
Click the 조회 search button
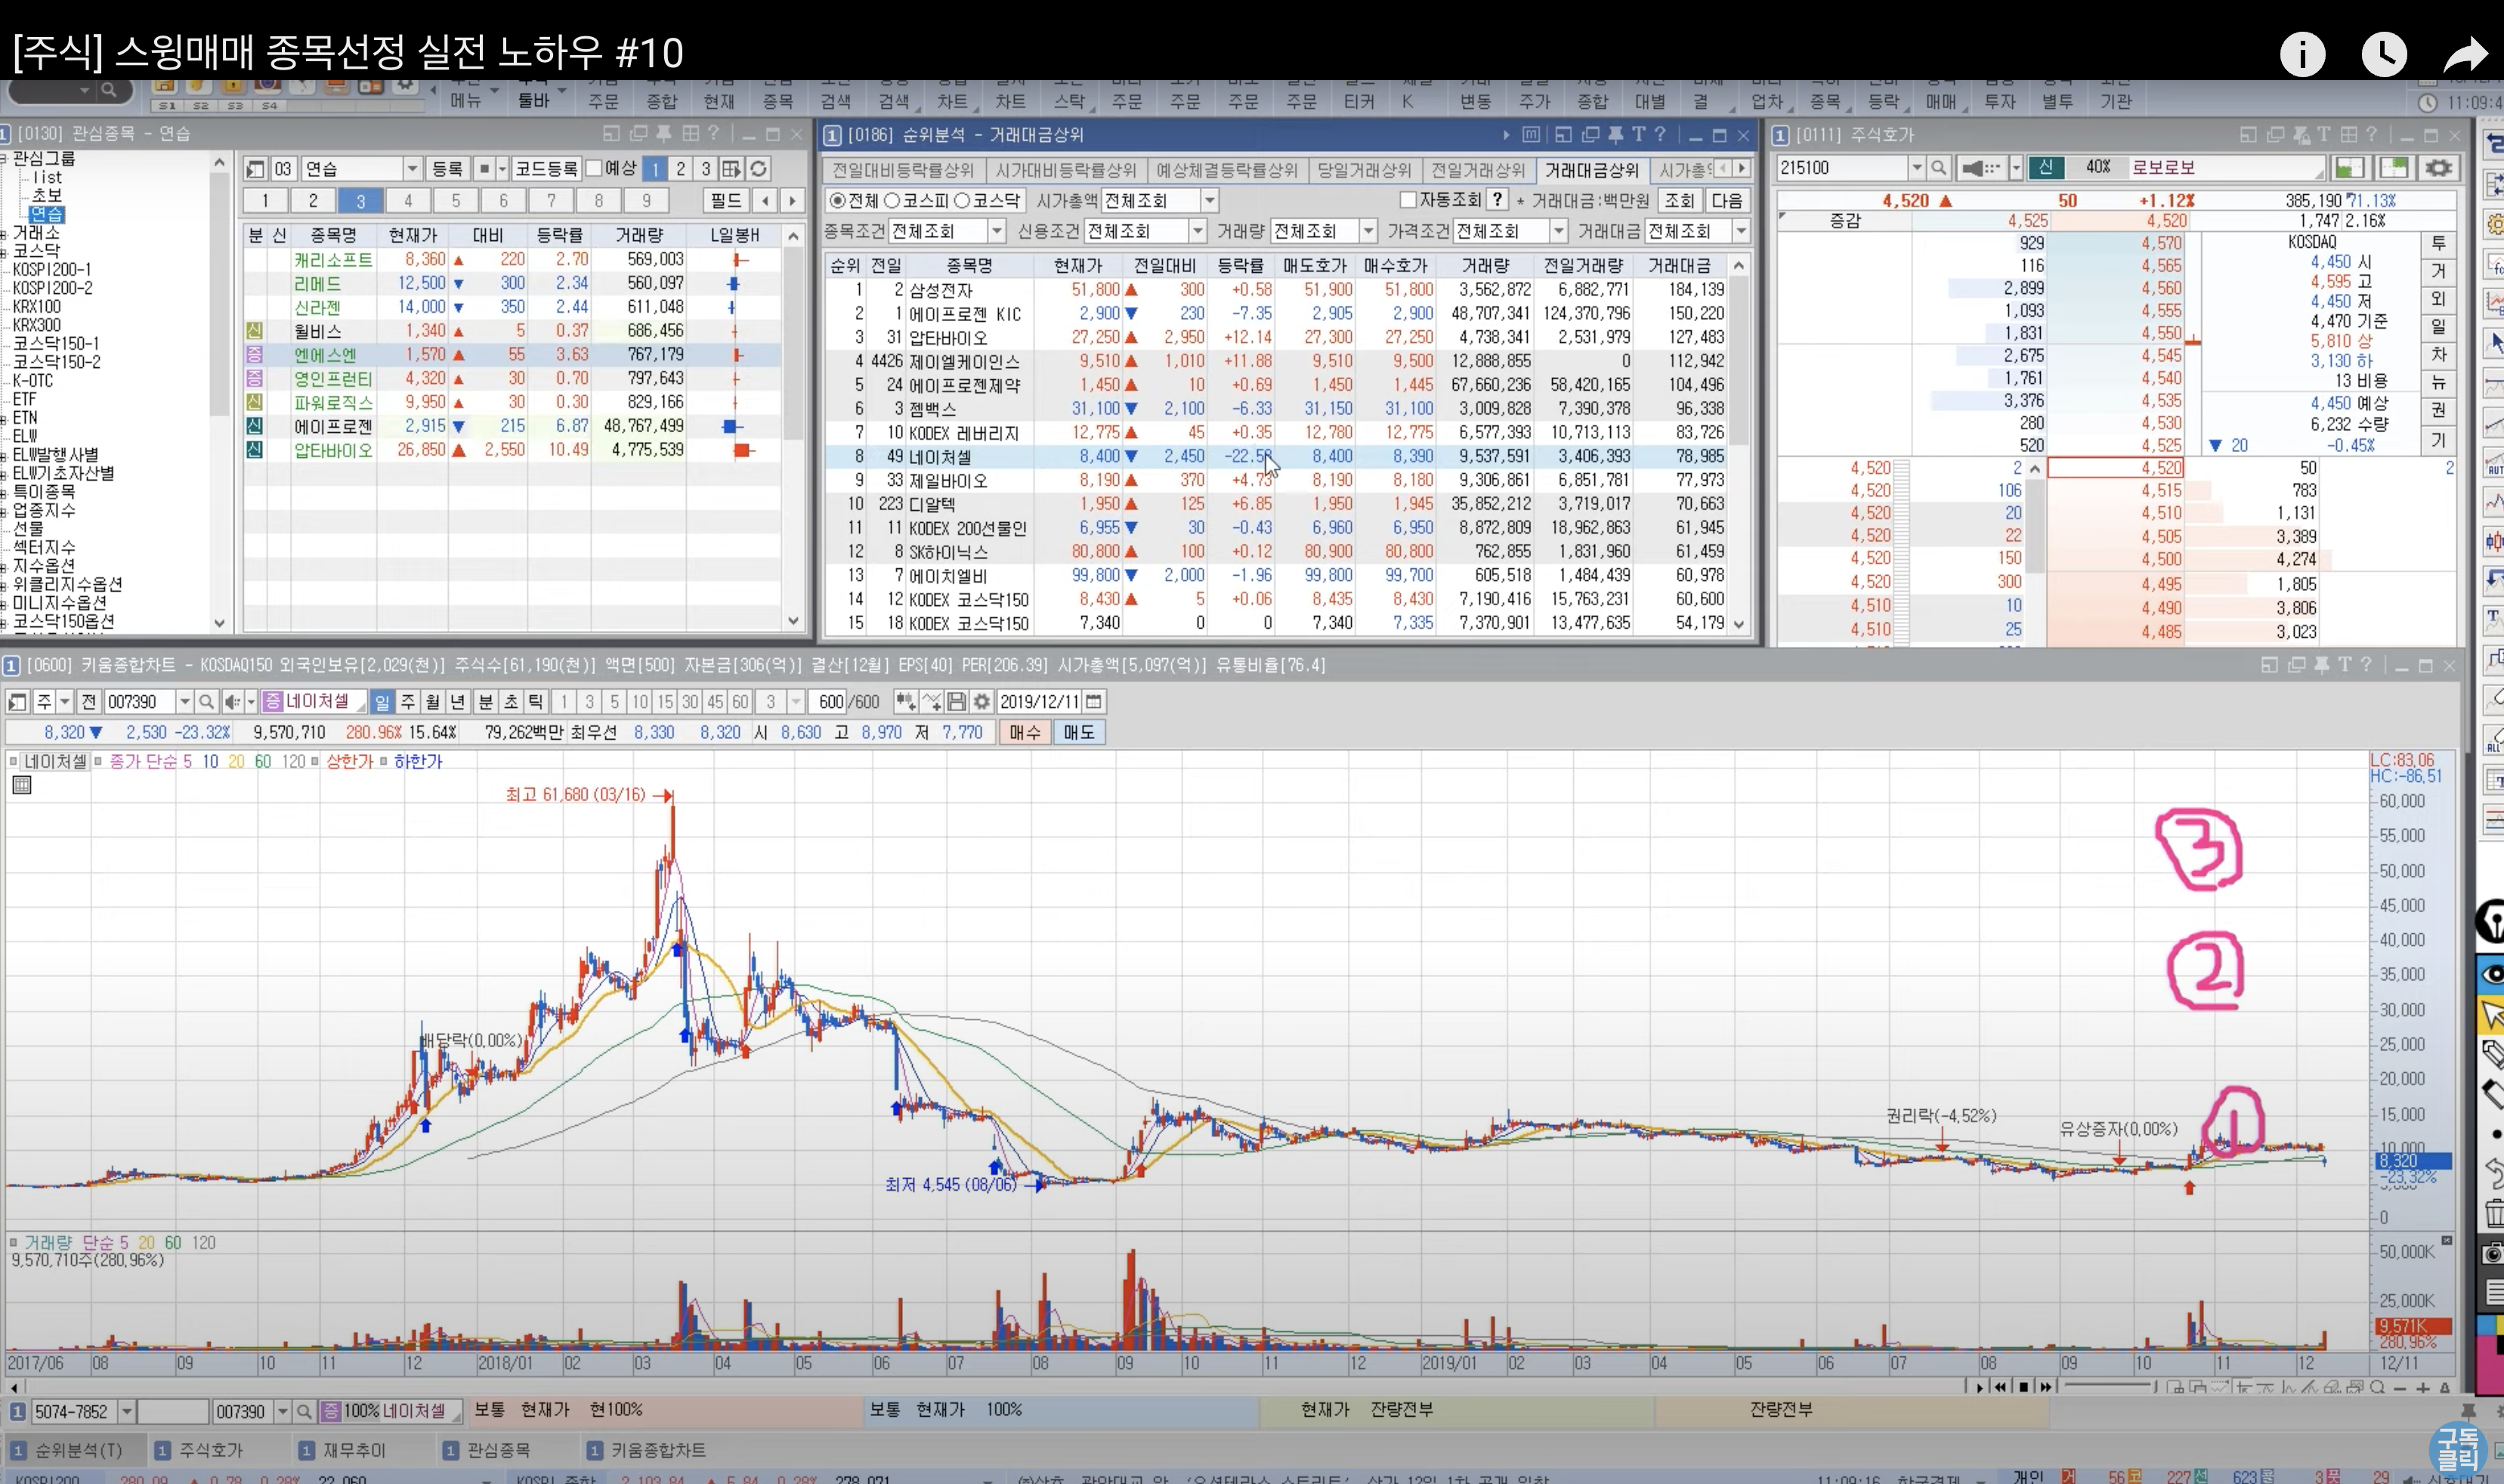click(x=1679, y=200)
